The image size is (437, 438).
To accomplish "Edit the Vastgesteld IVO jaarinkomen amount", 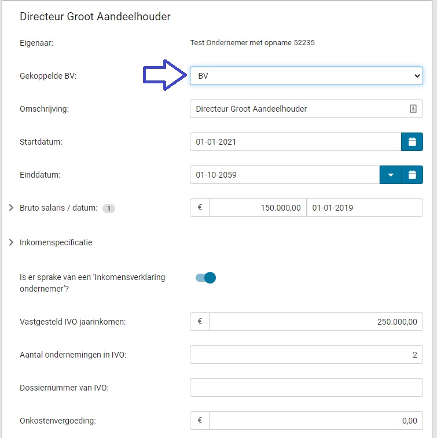I will (315, 321).
